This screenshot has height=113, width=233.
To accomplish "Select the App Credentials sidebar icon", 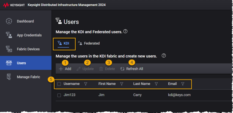I will (9, 35).
